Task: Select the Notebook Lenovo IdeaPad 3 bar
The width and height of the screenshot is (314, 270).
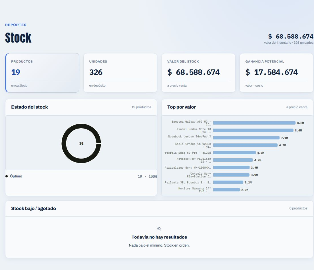Action: pyautogui.click(x=246, y=138)
